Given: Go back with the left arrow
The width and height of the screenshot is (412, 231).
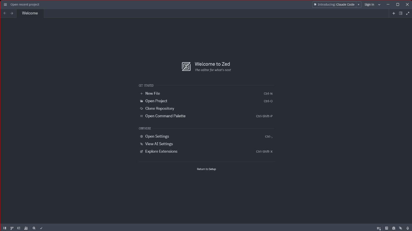Looking at the screenshot, I should (x=5, y=13).
